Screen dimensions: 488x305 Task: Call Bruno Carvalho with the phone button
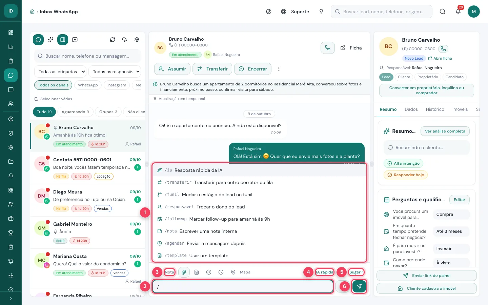(328, 48)
